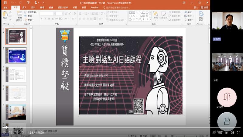Center text in paragraph group
243x137 pixels.
pyautogui.click(x=84, y=19)
